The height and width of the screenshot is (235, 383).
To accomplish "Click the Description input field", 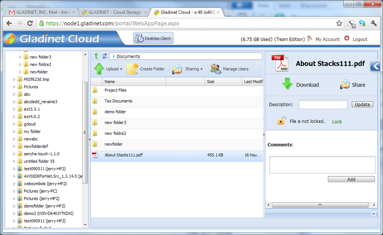I will point(323,104).
